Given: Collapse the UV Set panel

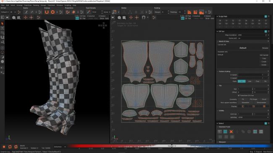Looking at the screenshot, I should pos(217,31).
